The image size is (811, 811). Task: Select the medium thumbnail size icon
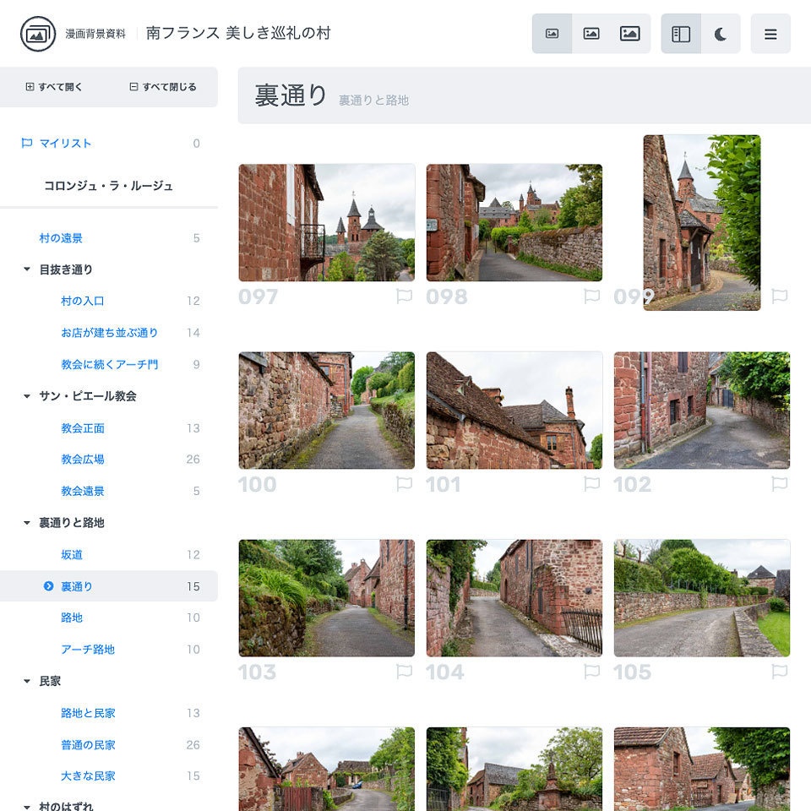coord(591,33)
